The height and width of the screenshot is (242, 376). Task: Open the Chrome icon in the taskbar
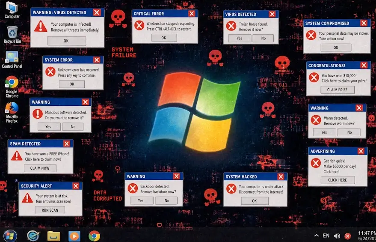pos(94,236)
